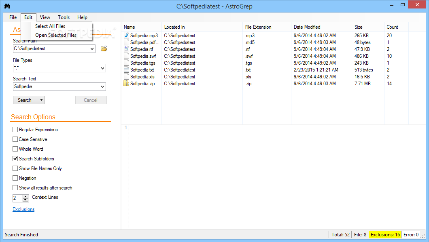Click the 7.71 MB size cell
The width and height of the screenshot is (429, 242).
pyautogui.click(x=363, y=84)
